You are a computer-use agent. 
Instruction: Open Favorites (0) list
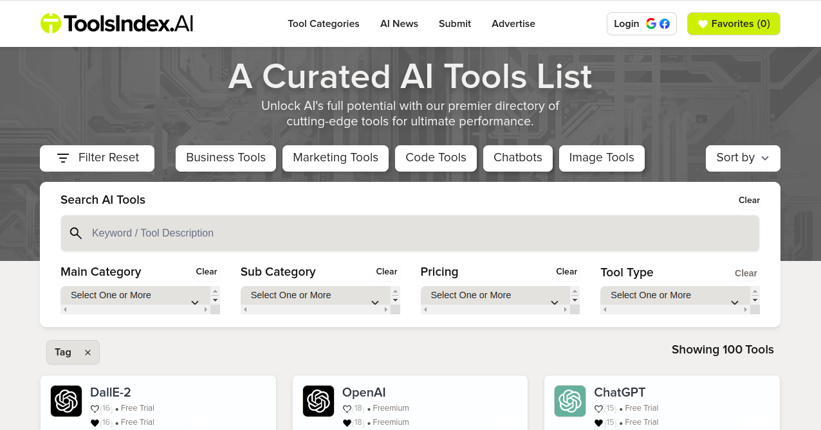(733, 24)
